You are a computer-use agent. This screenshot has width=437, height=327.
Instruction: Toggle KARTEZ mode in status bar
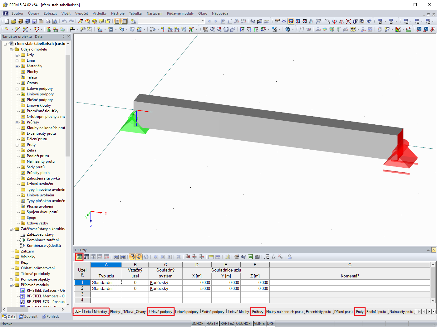coord(227,324)
